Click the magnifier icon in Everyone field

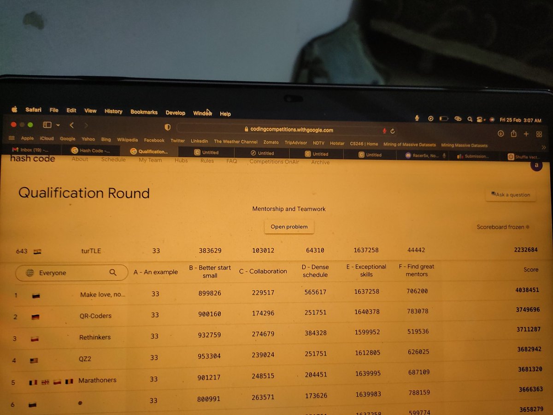click(113, 273)
